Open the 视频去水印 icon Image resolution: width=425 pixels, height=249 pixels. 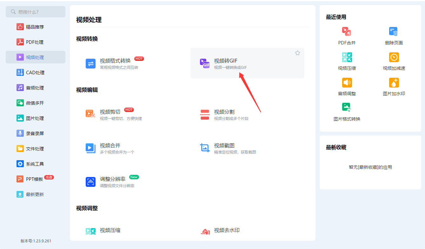point(205,232)
